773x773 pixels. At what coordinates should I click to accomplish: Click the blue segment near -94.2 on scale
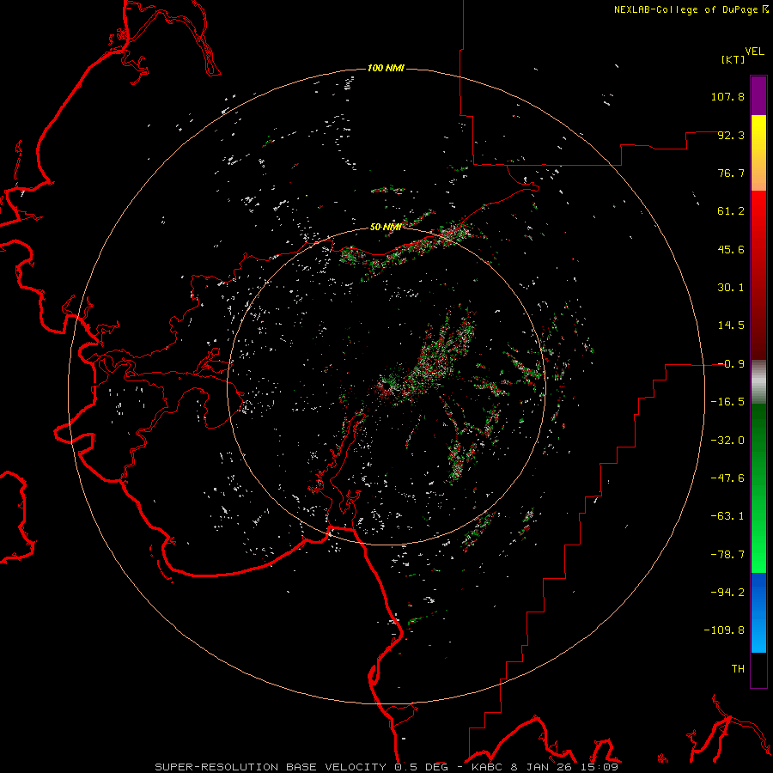[758, 592]
